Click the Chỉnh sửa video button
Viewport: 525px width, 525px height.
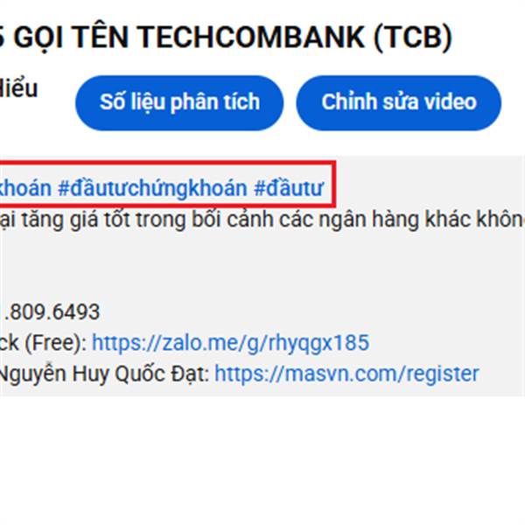pyautogui.click(x=399, y=102)
